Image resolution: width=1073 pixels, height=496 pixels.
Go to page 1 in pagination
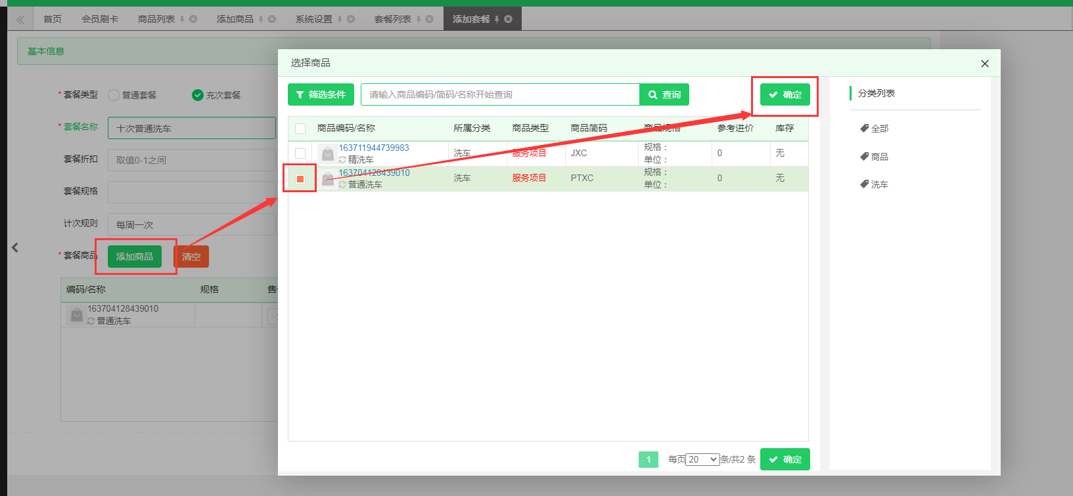point(649,459)
